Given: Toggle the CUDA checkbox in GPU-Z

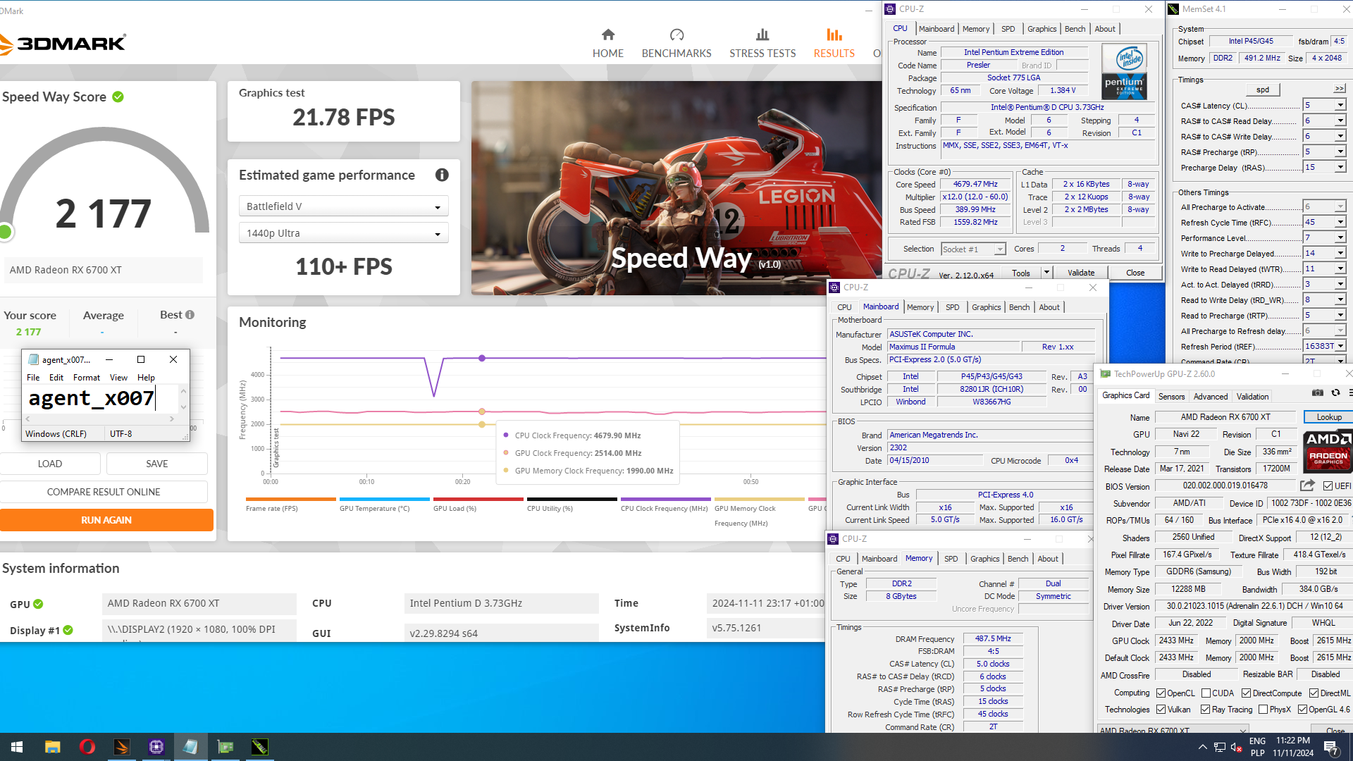Looking at the screenshot, I should click(1206, 693).
